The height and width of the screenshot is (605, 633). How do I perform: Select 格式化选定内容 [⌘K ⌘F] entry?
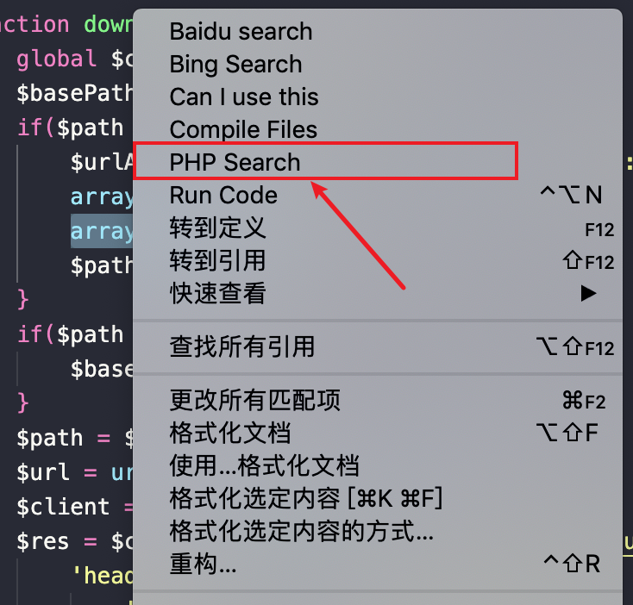pos(378,498)
